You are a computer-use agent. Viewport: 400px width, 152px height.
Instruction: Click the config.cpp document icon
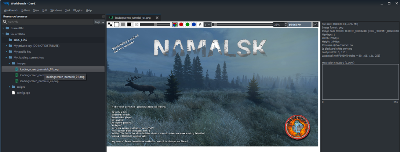click(14, 93)
